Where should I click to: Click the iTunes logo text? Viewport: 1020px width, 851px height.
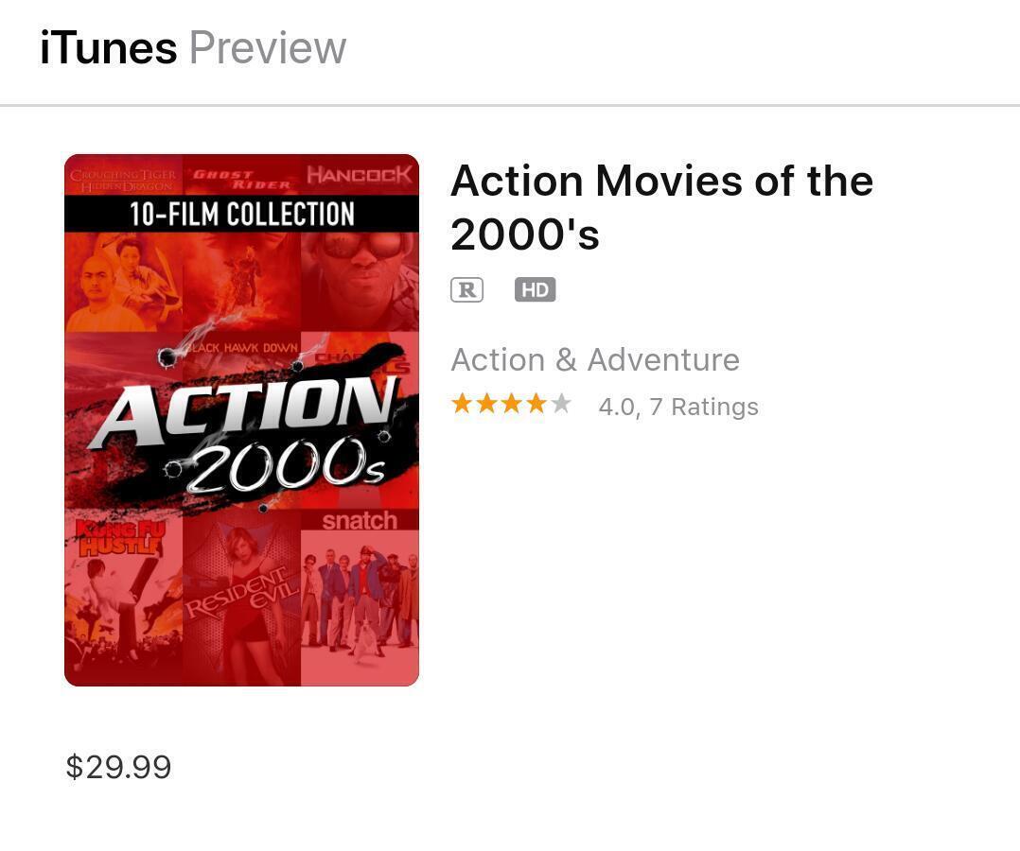pos(108,48)
